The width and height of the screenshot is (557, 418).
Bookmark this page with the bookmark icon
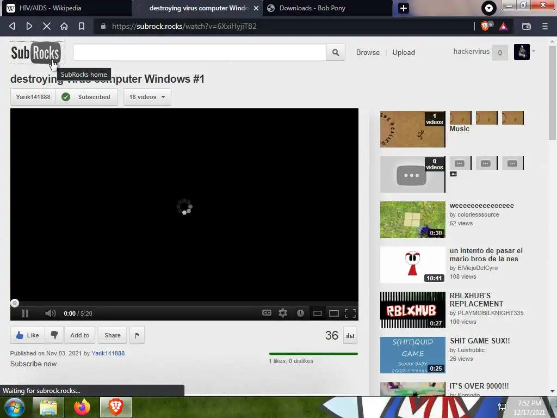coord(82,26)
